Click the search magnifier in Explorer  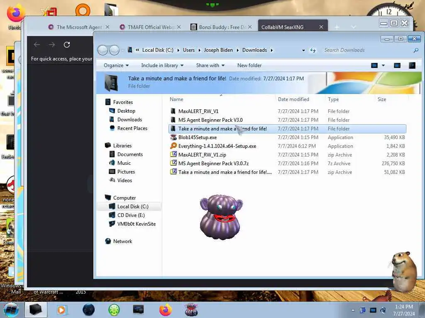[x=416, y=50]
